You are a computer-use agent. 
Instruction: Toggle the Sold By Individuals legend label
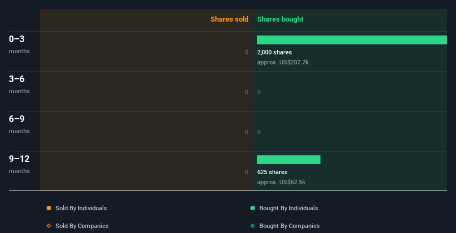(x=81, y=208)
